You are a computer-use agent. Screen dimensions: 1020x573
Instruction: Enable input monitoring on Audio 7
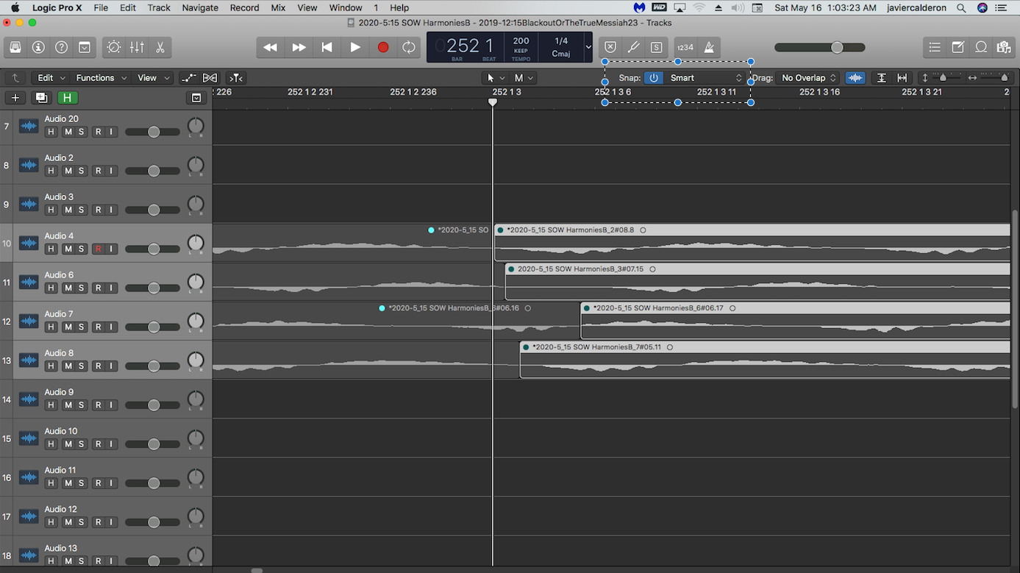coord(111,327)
